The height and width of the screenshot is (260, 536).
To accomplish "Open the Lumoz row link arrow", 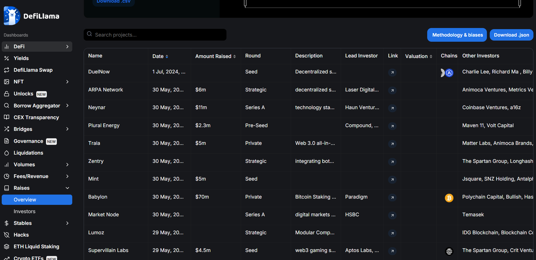I will 392,233.
